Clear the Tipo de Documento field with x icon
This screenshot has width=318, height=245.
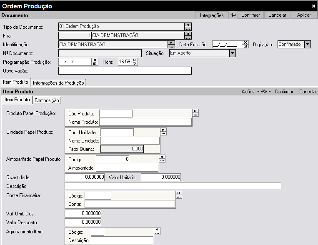click(x=188, y=25)
